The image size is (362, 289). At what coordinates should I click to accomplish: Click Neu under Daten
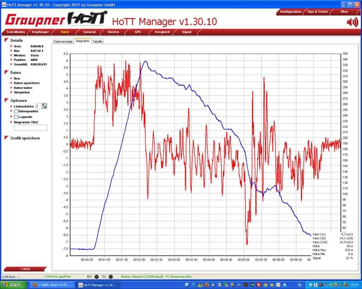pyautogui.click(x=17, y=79)
